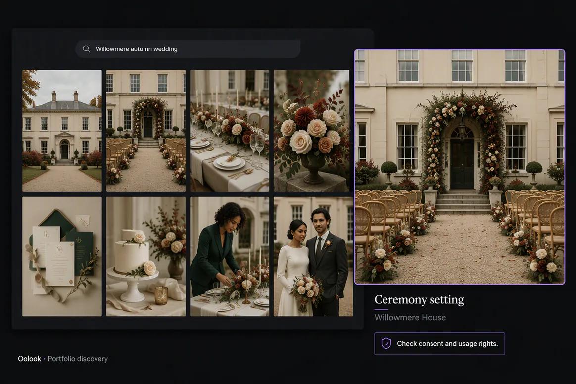Select the bride and groom portrait thumbnail
This screenshot has width=576, height=384.
pyautogui.click(x=313, y=256)
